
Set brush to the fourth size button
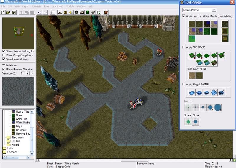click(x=210, y=107)
